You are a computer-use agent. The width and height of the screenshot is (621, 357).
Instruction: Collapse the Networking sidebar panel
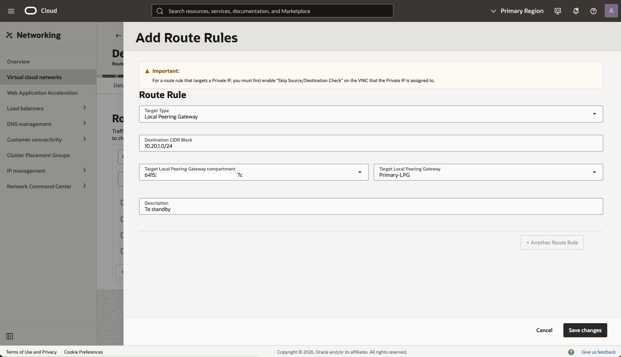coord(10,336)
